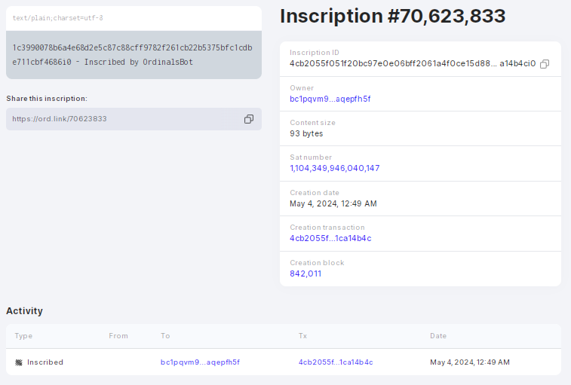The width and height of the screenshot is (571, 385).
Task: Click the Type column header
Action: (x=23, y=336)
